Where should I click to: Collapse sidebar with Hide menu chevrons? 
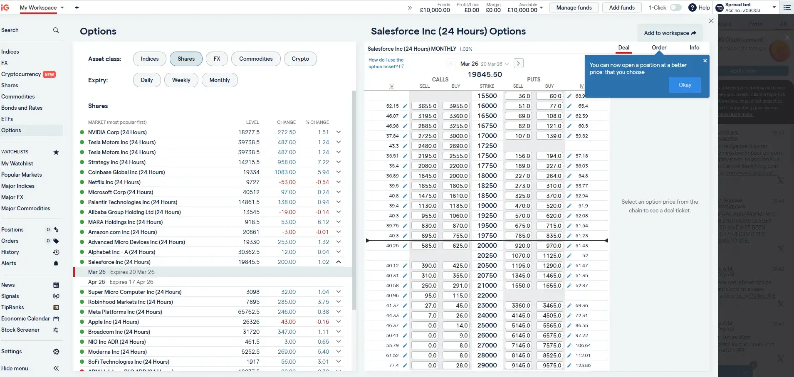click(56, 368)
